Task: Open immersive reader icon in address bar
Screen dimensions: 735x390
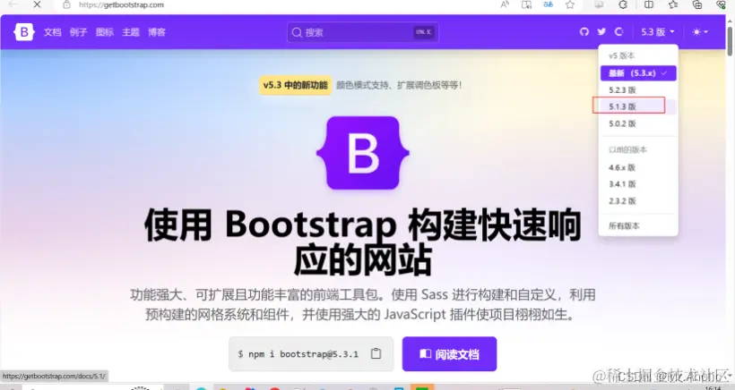Action: pyautogui.click(x=527, y=4)
